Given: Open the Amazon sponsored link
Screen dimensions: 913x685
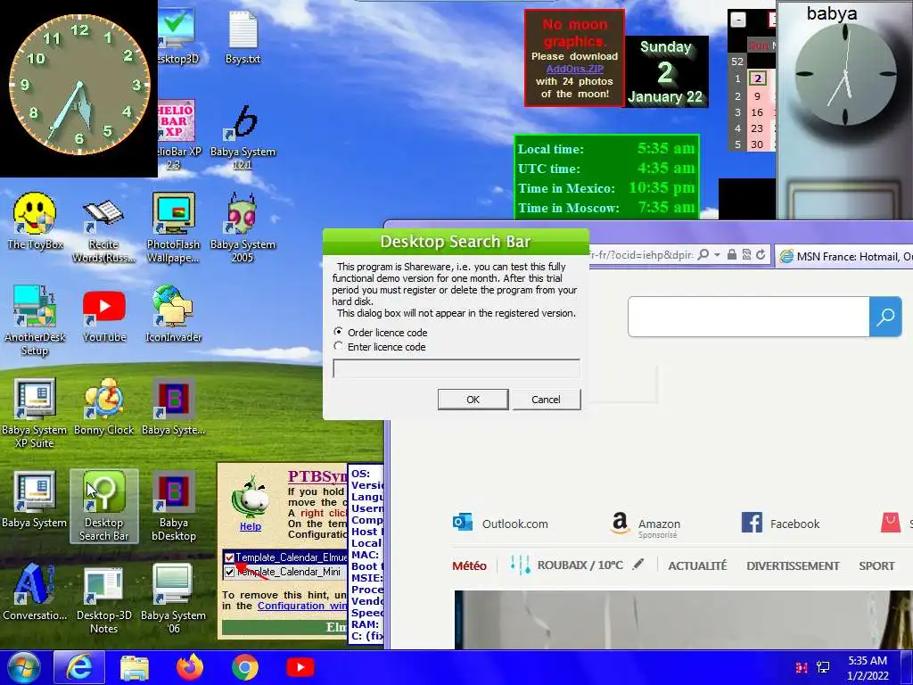Looking at the screenshot, I should [646, 524].
